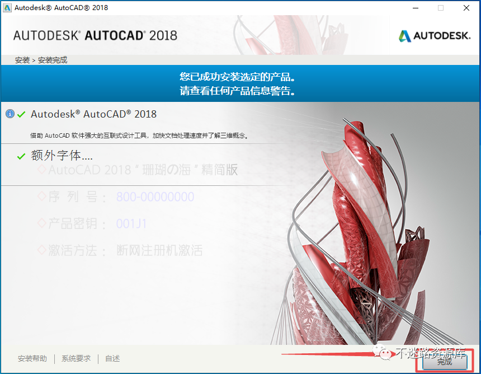Click the serial number '800-00000000'
This screenshot has height=374, width=481.
155,197
